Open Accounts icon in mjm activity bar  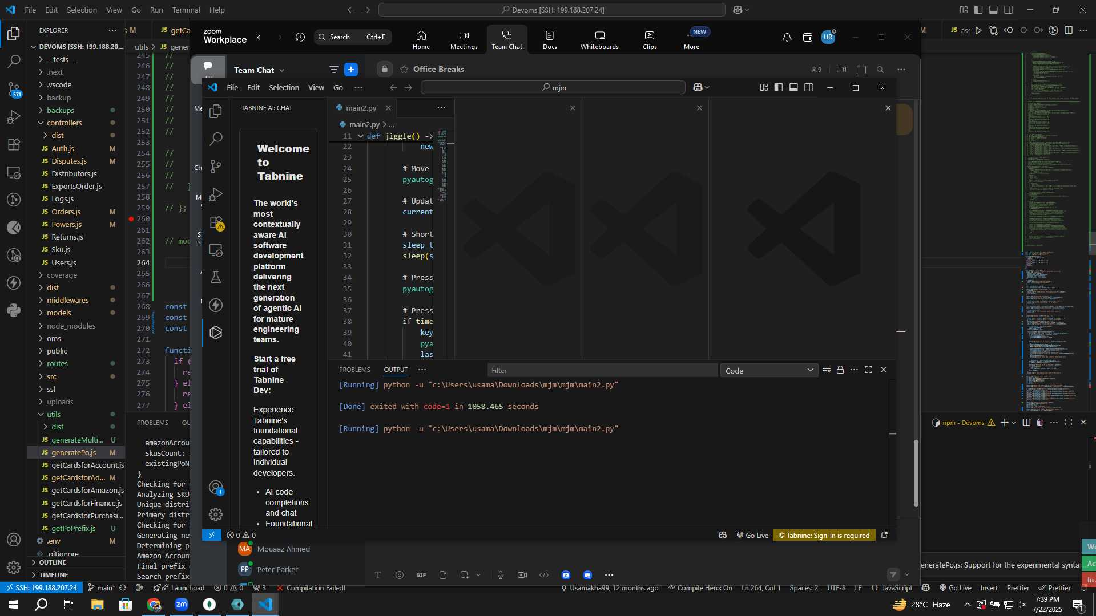pos(216,487)
